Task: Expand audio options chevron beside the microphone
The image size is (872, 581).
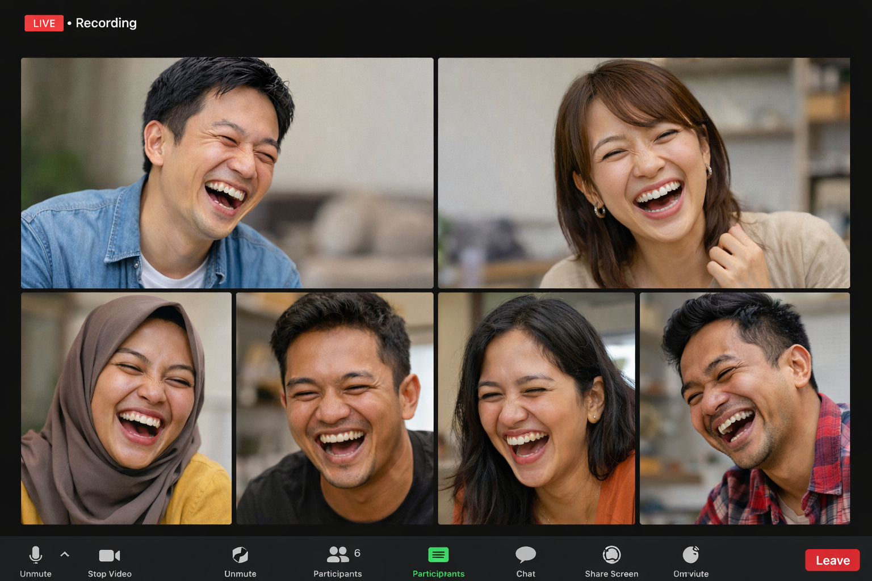Action: 65,554
